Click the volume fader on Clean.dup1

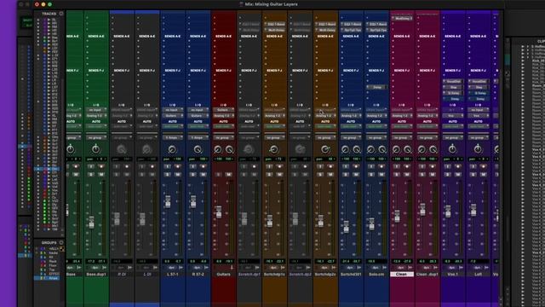click(x=422, y=209)
